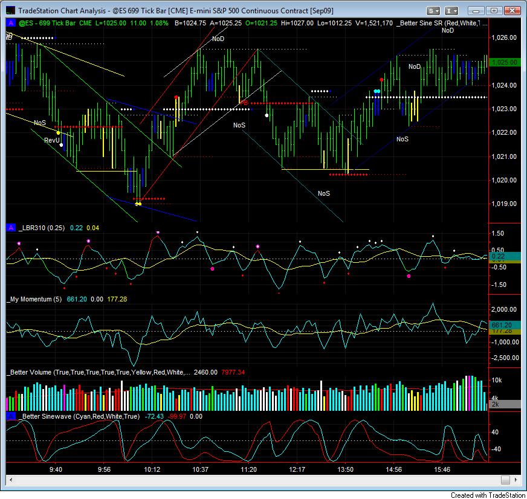Click the '1,026.00' price axis label

click(504, 37)
